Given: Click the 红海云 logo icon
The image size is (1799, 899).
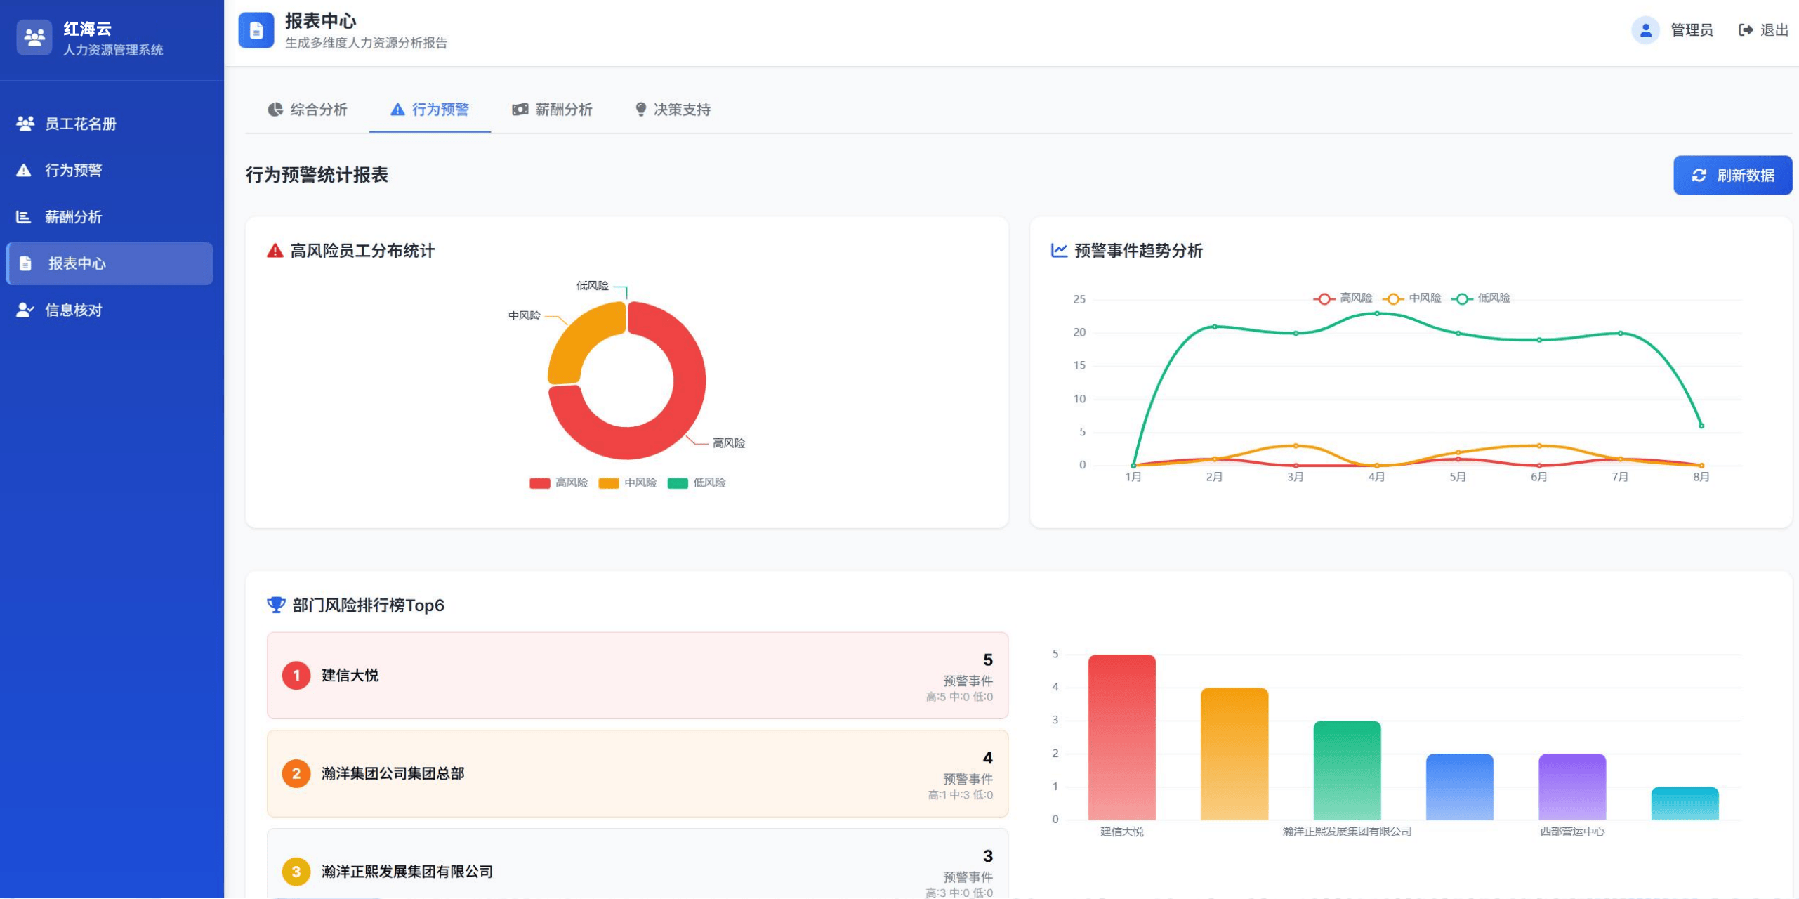Looking at the screenshot, I should [34, 37].
